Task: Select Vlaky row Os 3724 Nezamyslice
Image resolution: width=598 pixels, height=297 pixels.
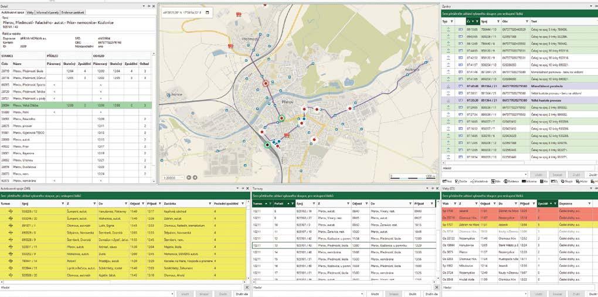Action: point(519,272)
